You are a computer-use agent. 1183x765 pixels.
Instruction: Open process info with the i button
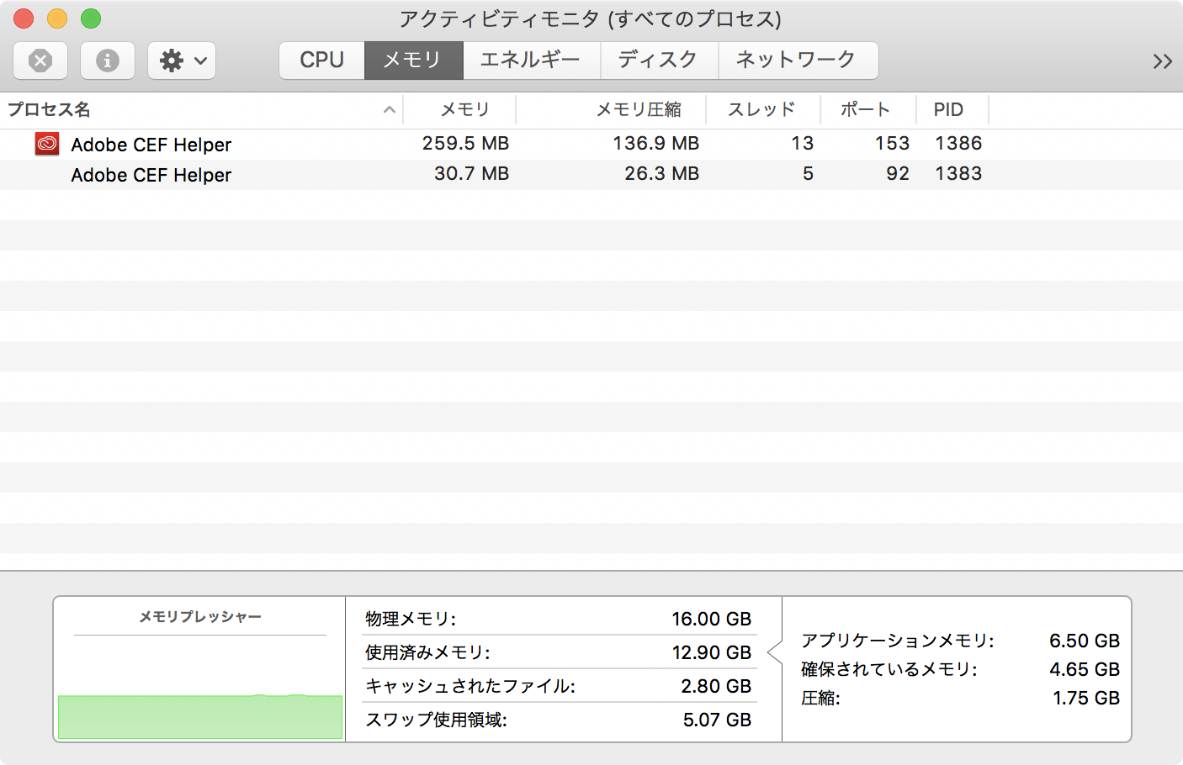tap(108, 61)
